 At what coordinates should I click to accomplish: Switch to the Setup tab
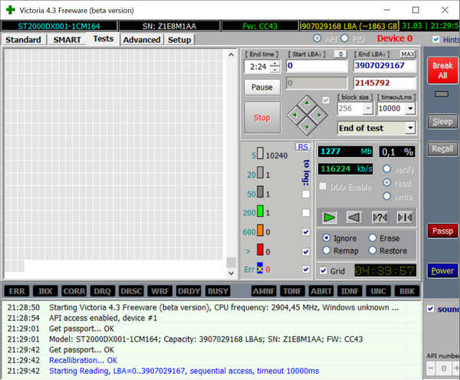tap(179, 40)
